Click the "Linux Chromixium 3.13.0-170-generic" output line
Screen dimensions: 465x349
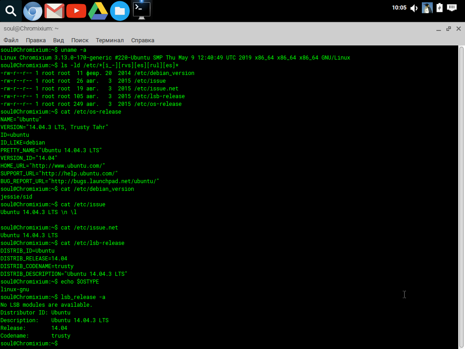[175, 58]
